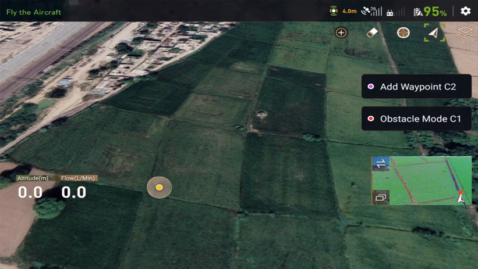The image size is (478, 269).
Task: Click the Altitude(m) readout
Action: 31,188
